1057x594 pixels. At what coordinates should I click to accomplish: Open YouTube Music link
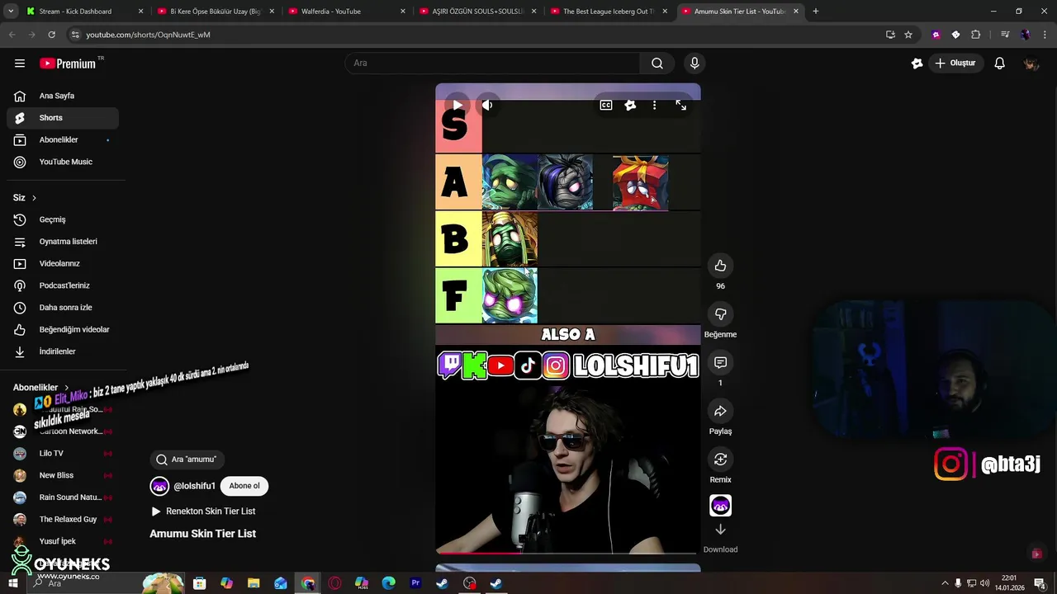[x=63, y=162]
